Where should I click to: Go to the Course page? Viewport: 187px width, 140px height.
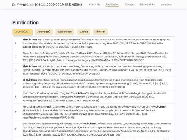click(129, 4)
